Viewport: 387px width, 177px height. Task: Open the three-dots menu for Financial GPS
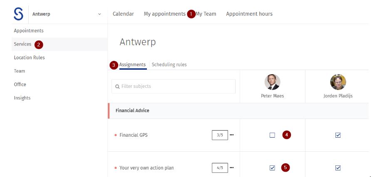(x=232, y=135)
